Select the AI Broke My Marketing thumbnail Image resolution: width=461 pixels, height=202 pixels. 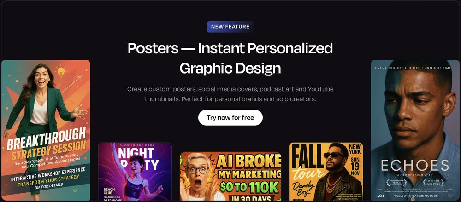point(230,176)
